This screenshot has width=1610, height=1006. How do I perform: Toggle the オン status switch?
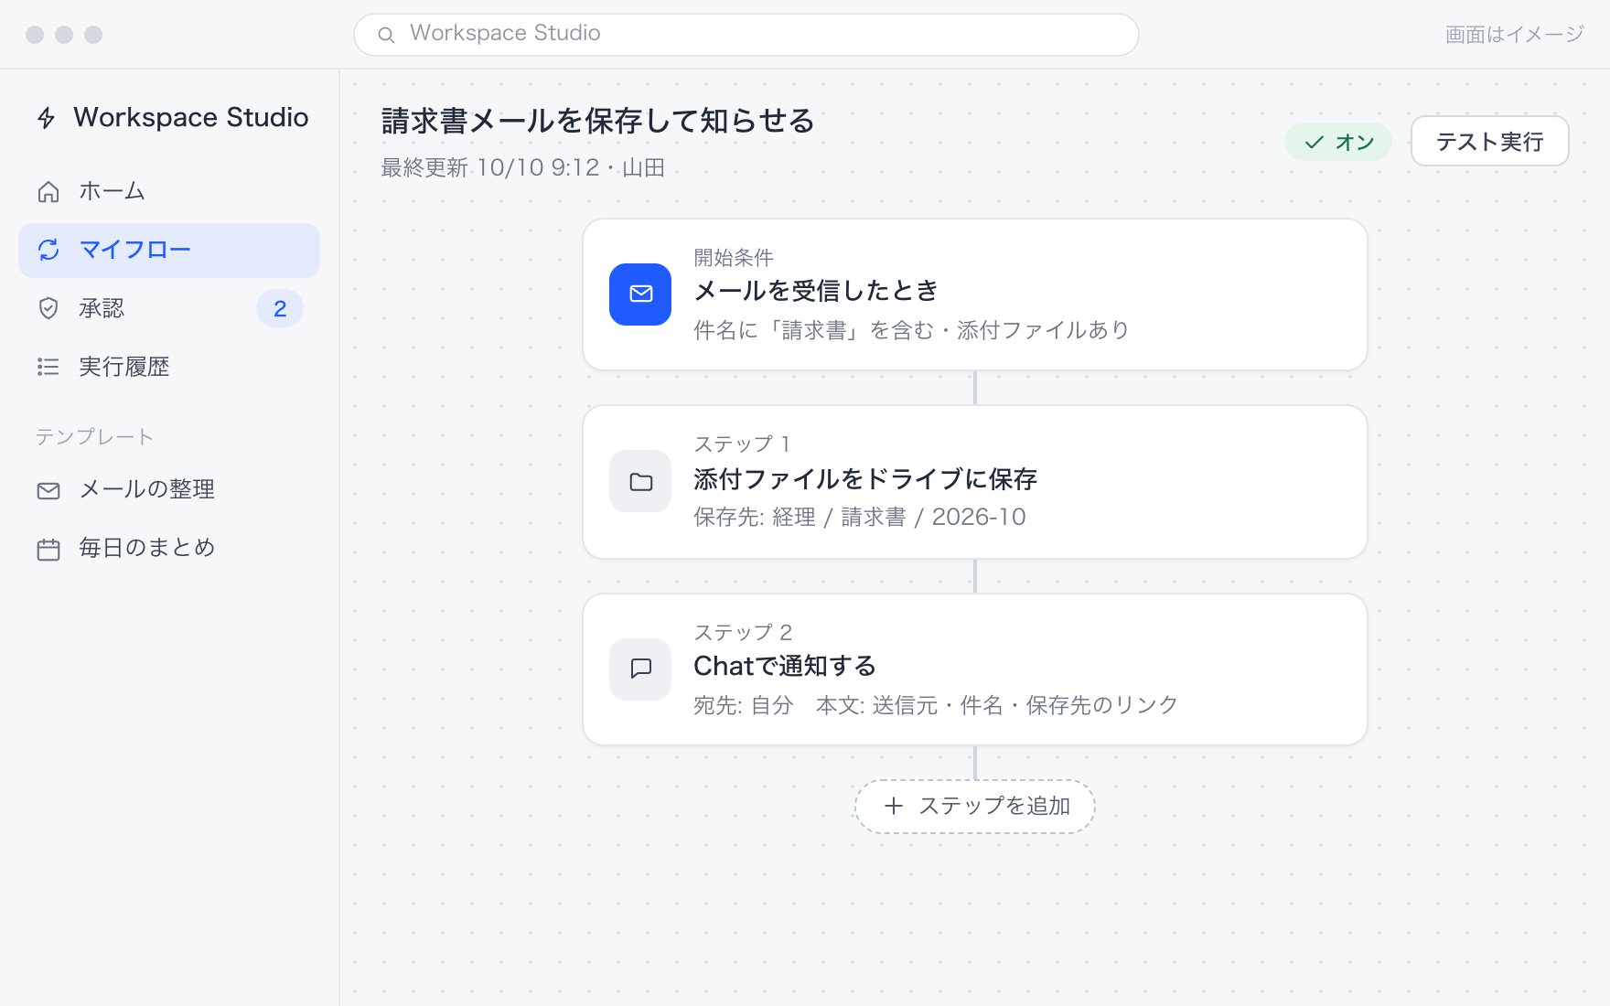click(x=1338, y=142)
